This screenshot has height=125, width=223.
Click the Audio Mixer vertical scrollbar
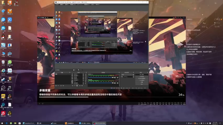coord(120,80)
